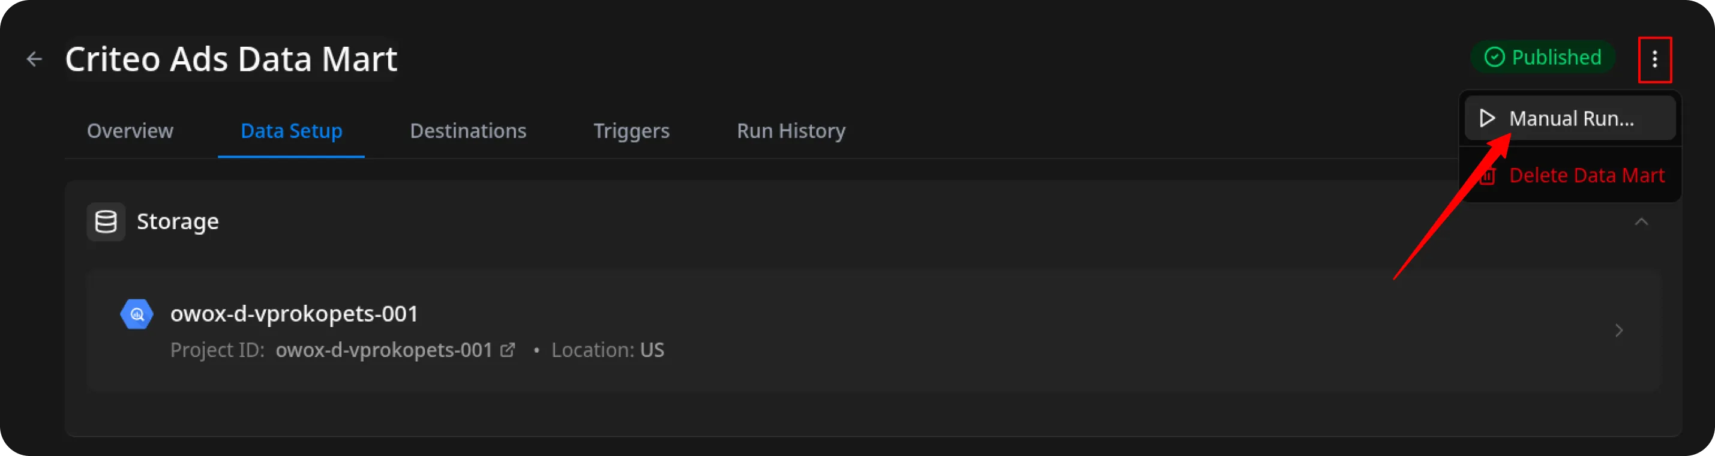Collapse the Storage section chevron
Screen dimensions: 1715x456
1641,221
